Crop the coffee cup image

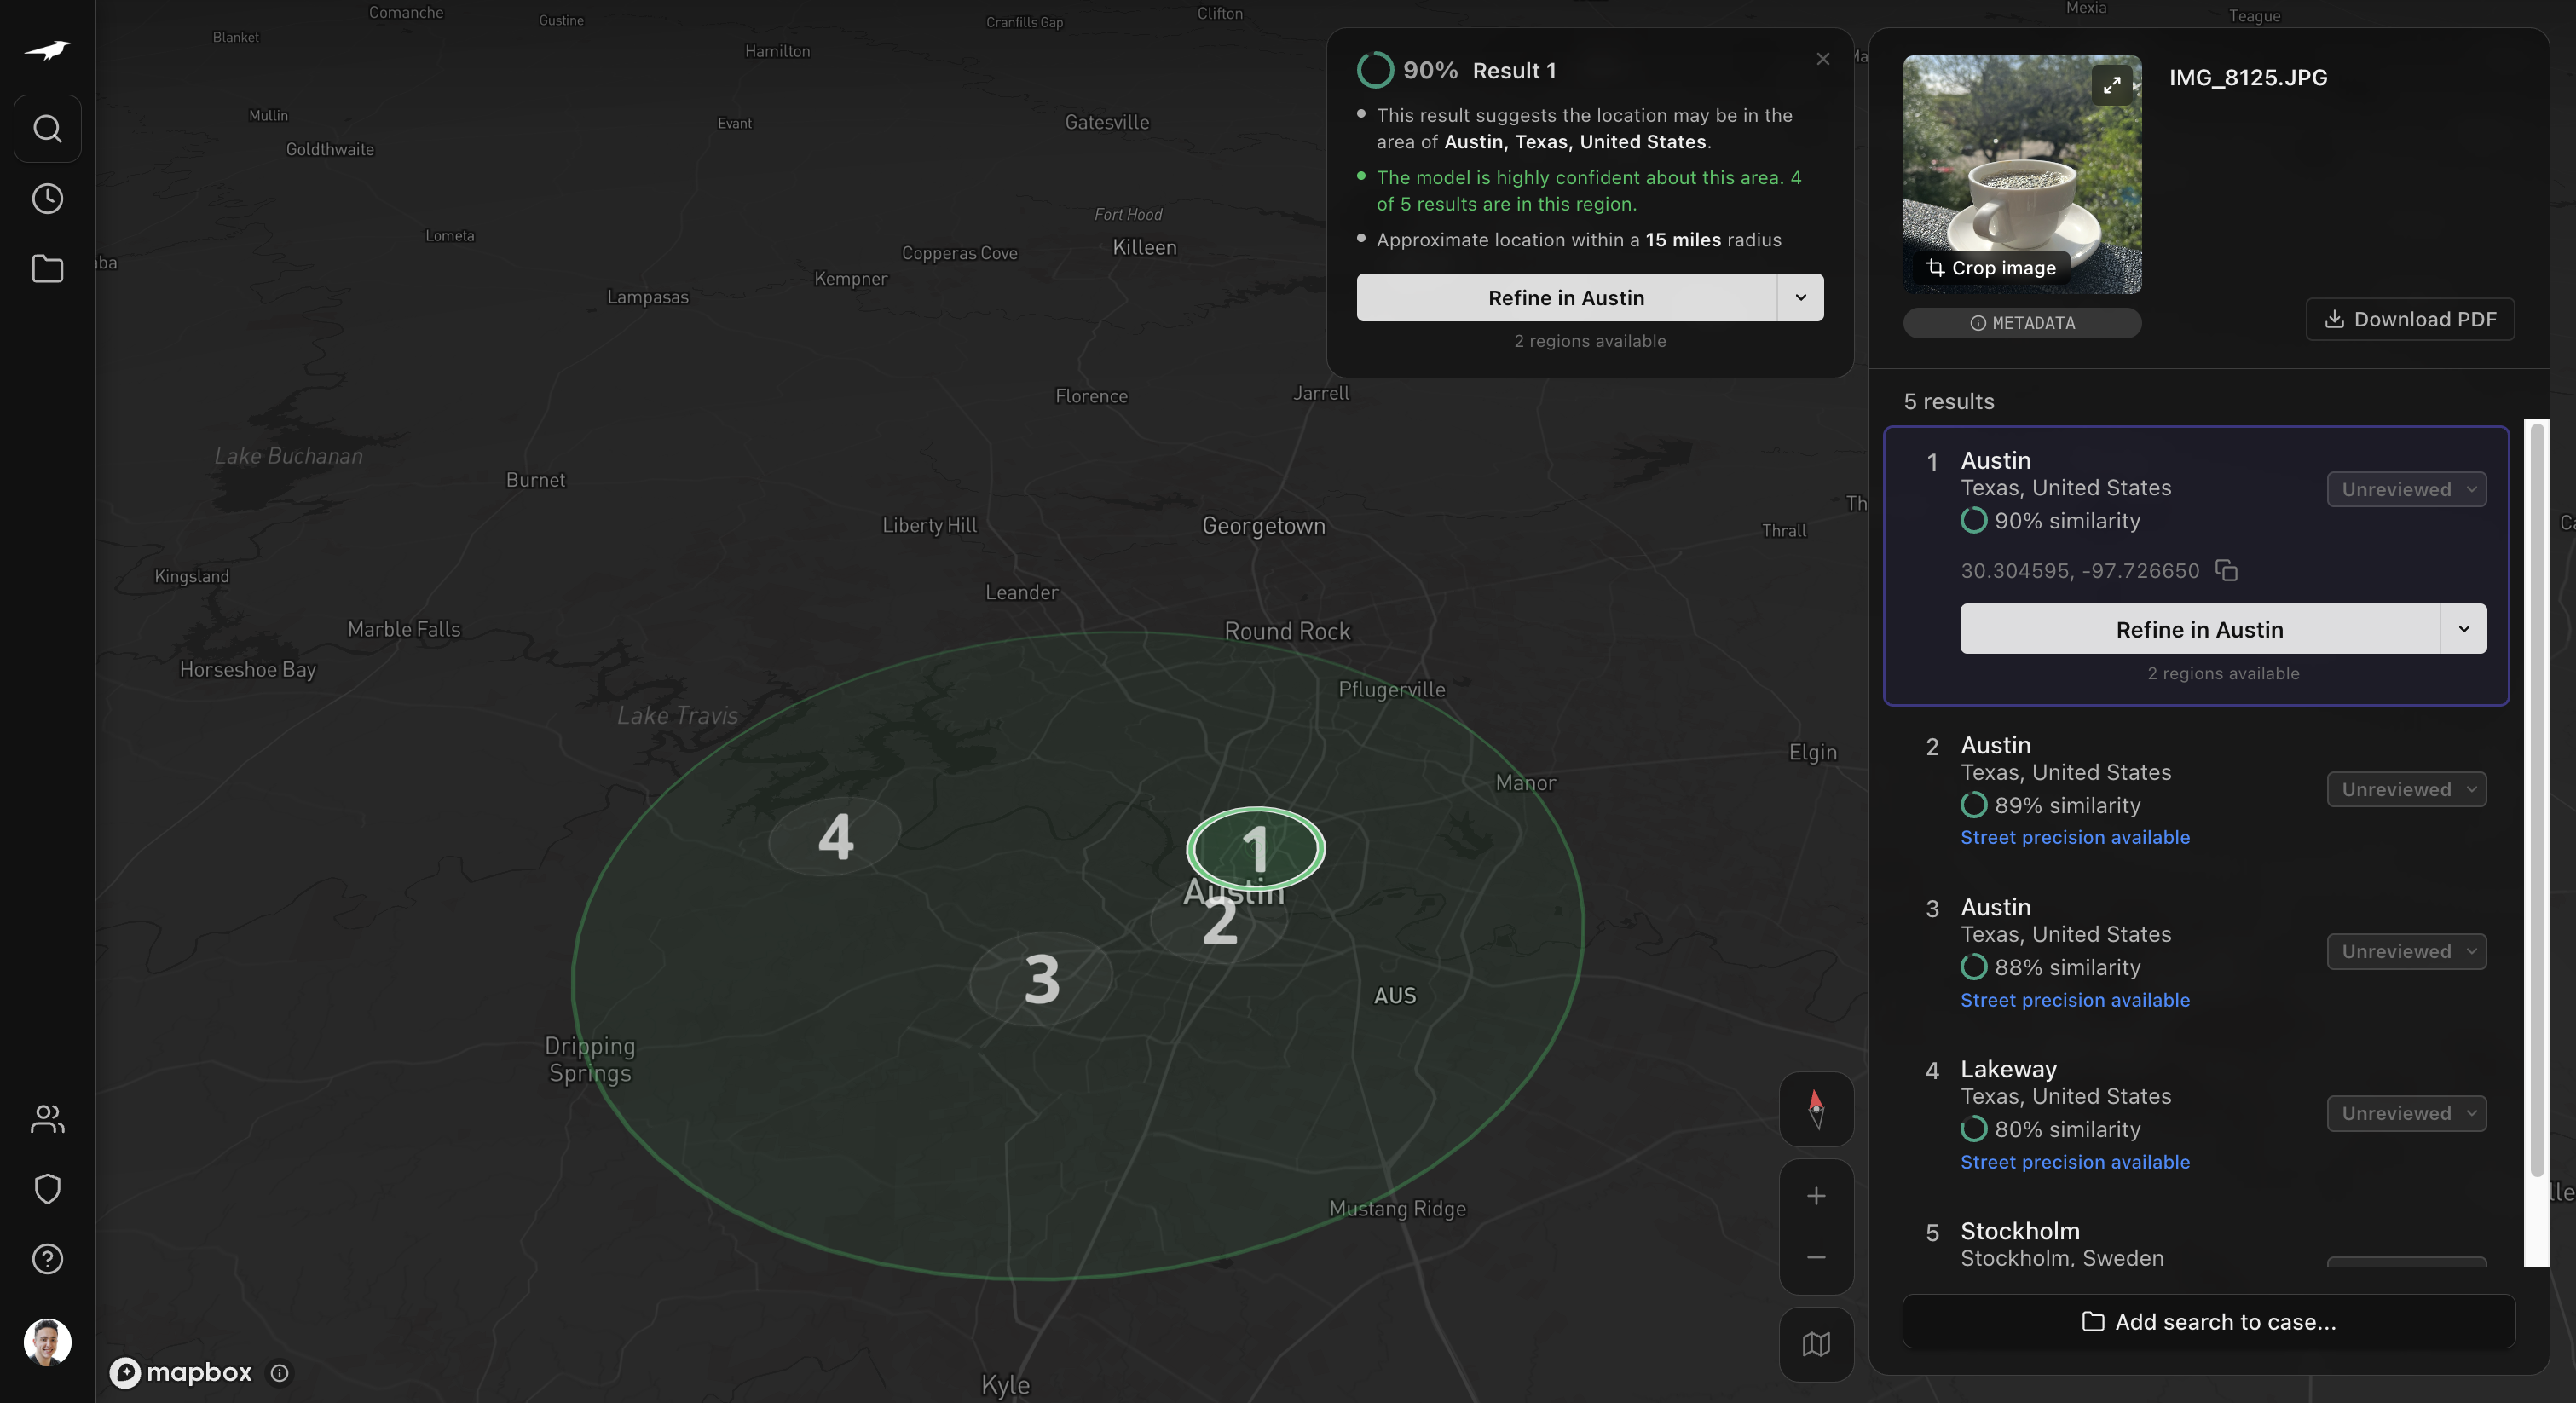(x=1991, y=267)
